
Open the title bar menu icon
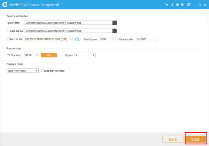point(188,5)
